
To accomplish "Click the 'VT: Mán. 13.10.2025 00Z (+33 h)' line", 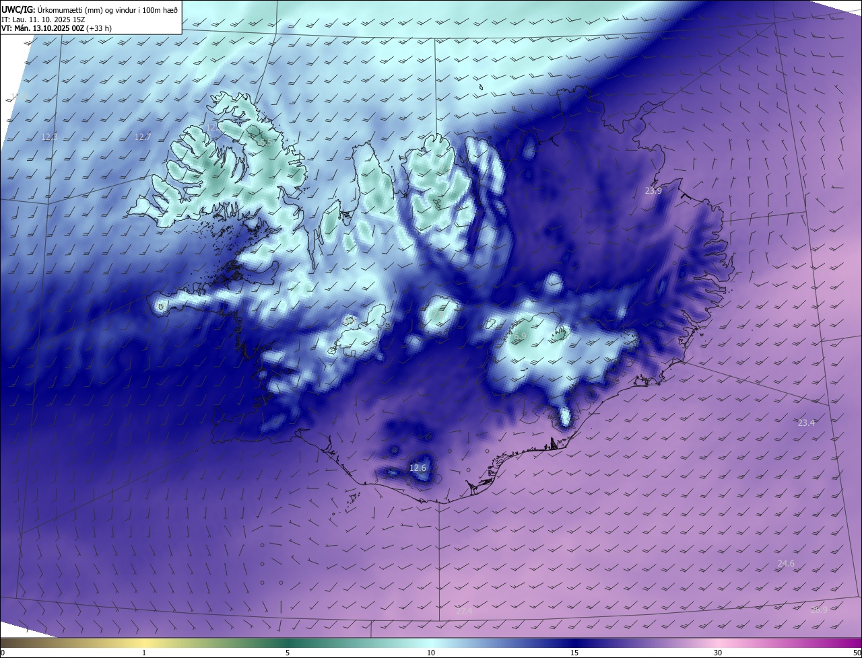I will pos(57,28).
